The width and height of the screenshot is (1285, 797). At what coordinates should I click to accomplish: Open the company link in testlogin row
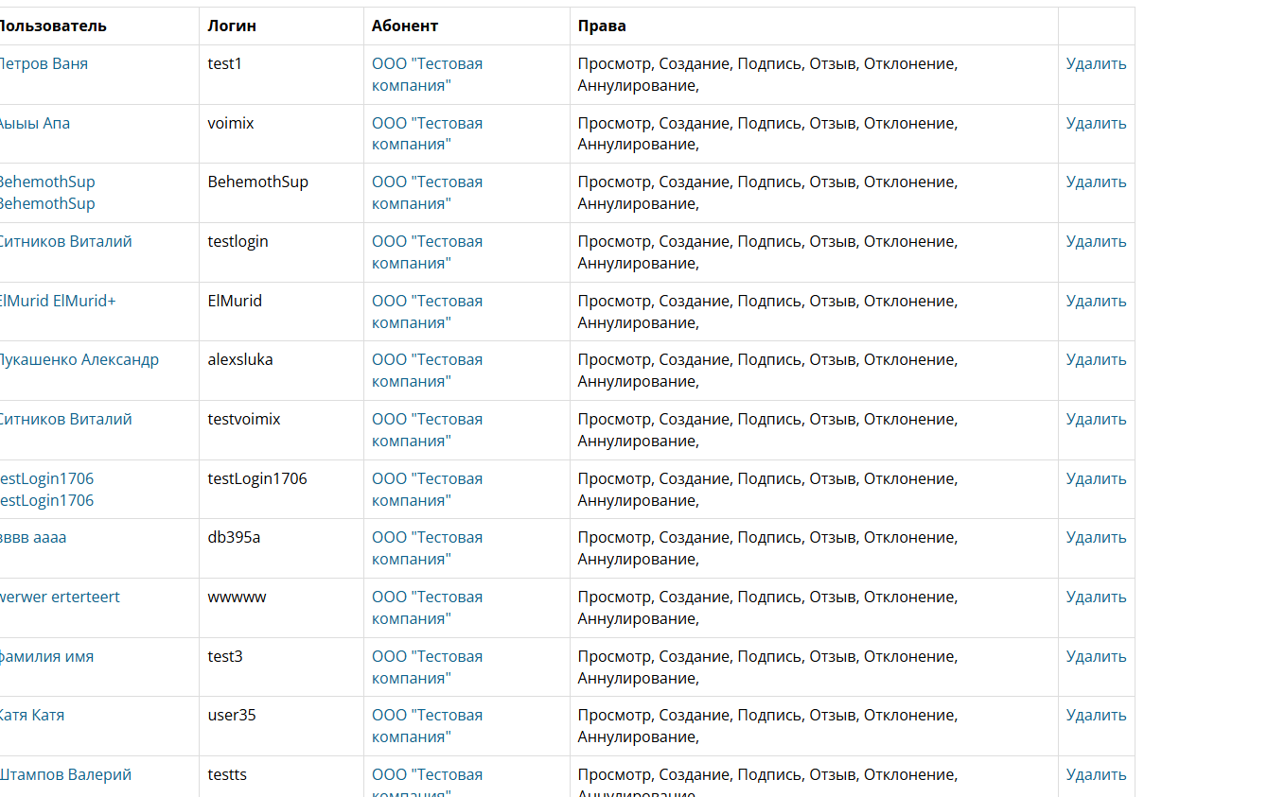coord(427,252)
